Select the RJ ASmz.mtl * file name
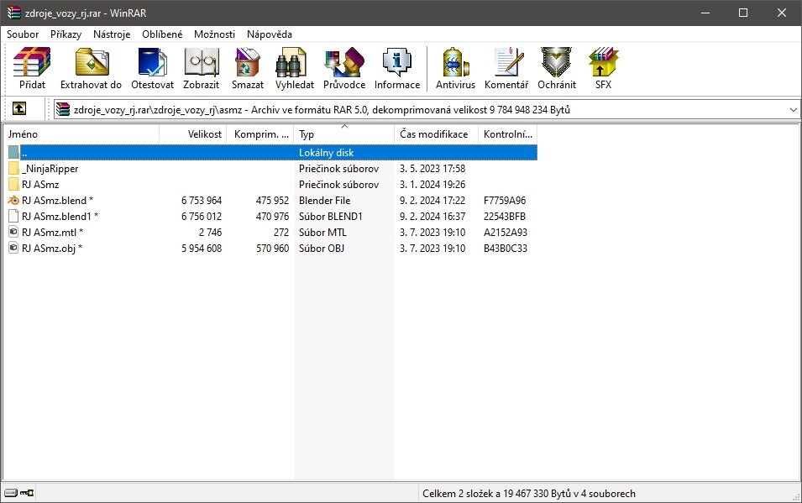Viewport: 802px width, 503px height. (52, 233)
